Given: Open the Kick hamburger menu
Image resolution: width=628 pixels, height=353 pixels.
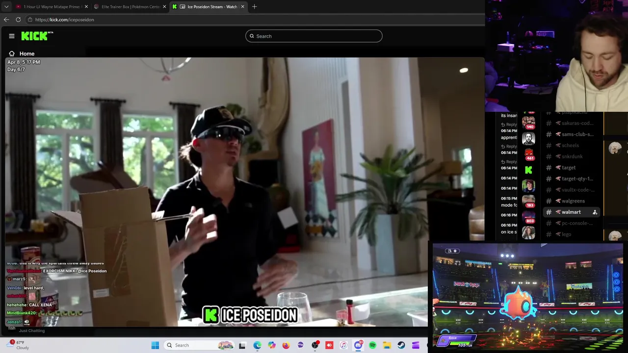Looking at the screenshot, I should pyautogui.click(x=11, y=36).
